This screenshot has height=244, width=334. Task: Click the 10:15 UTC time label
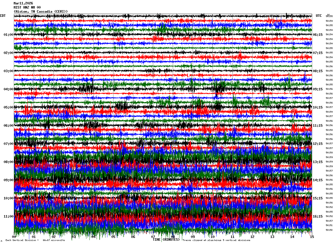coord(318,107)
